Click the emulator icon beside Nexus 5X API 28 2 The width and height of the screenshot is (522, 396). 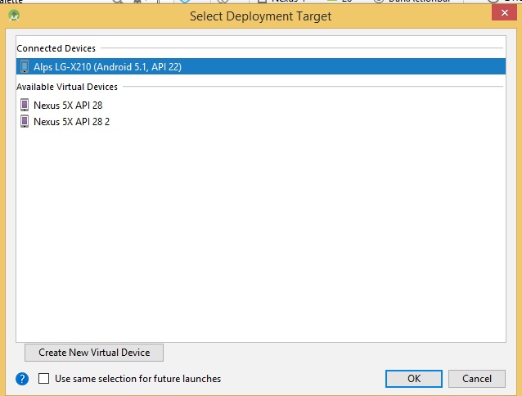(x=25, y=121)
